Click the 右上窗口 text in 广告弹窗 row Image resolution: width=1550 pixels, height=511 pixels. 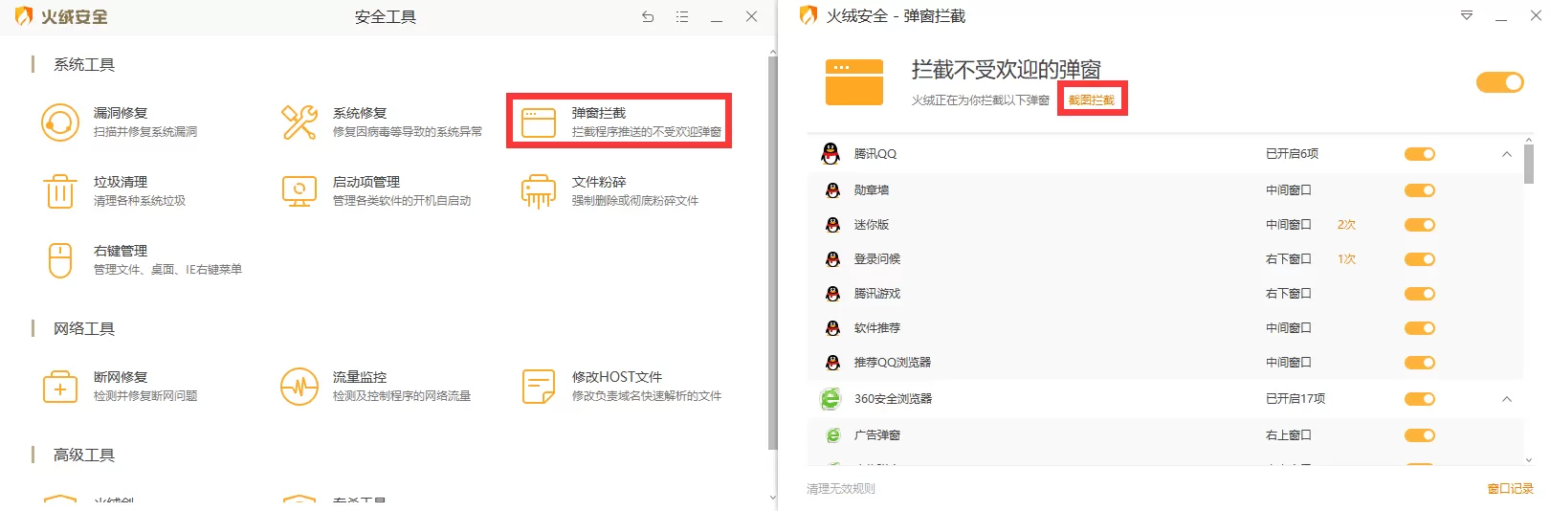click(1289, 435)
